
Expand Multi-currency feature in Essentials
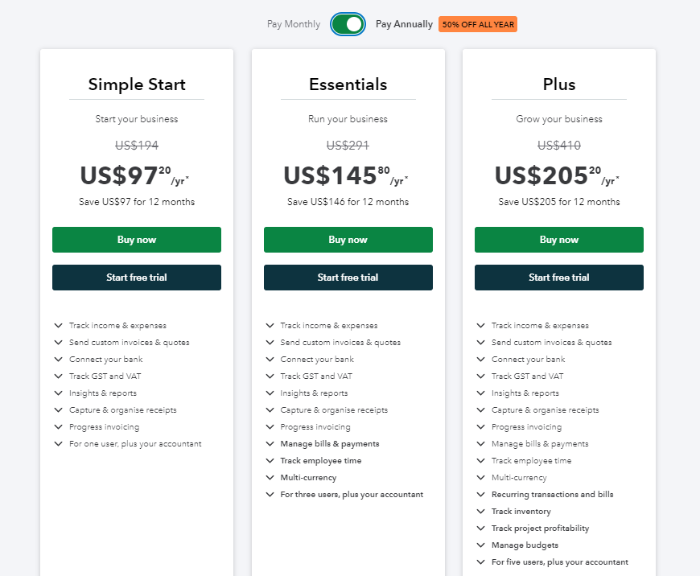270,478
